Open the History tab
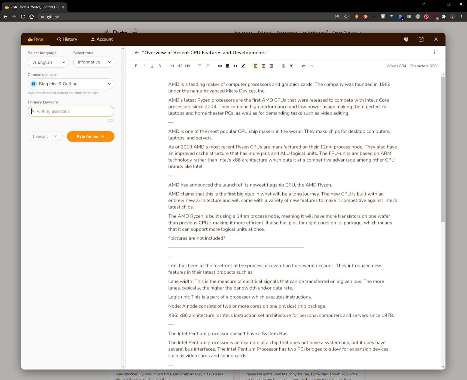The width and height of the screenshot is (467, 380). 67,39
